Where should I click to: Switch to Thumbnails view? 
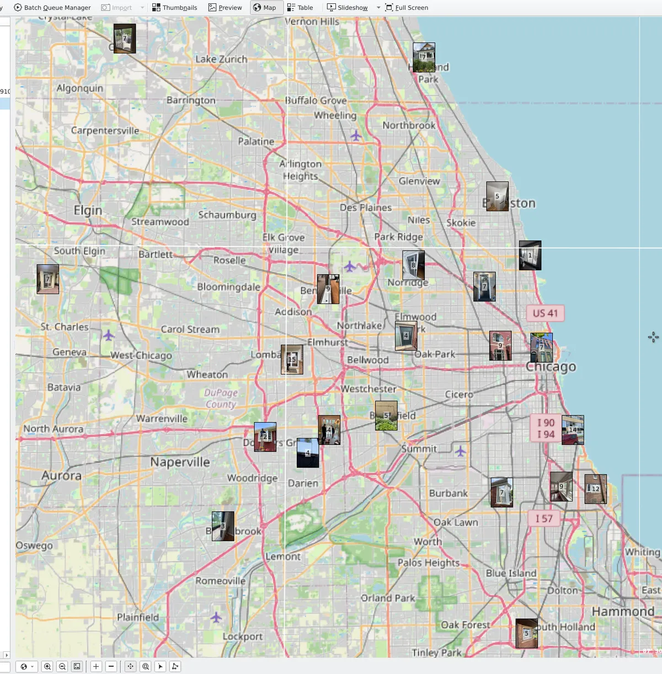175,8
